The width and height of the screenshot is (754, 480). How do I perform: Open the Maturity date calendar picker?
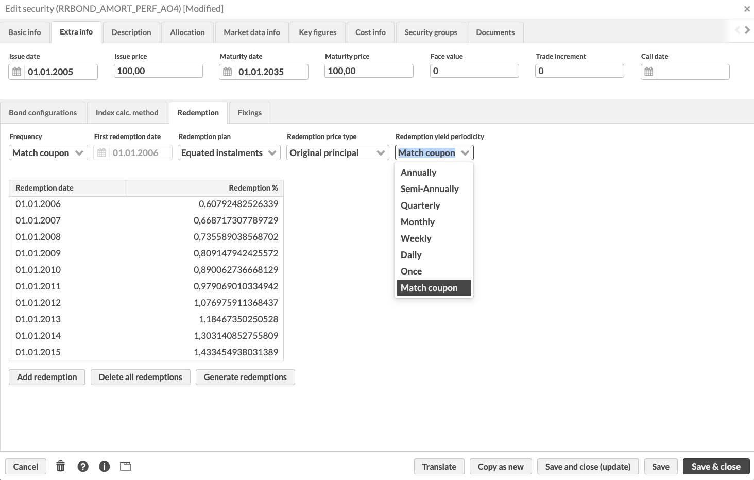coord(227,72)
